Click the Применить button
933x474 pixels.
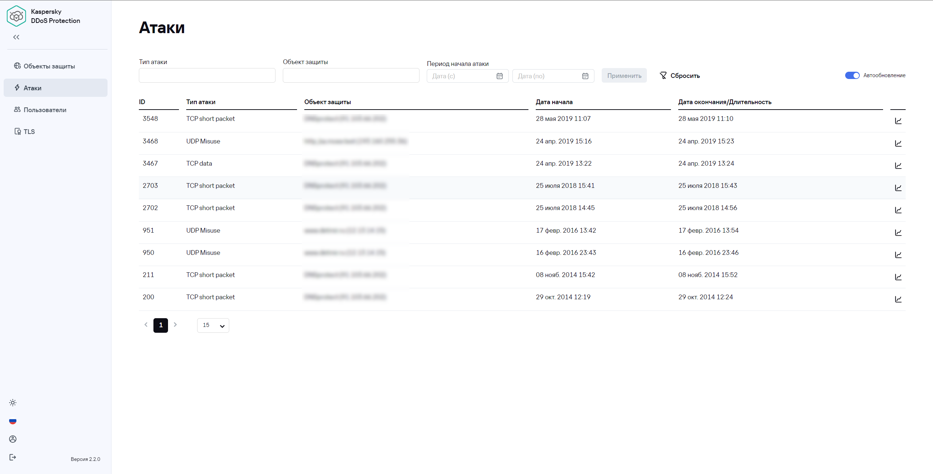coord(624,76)
